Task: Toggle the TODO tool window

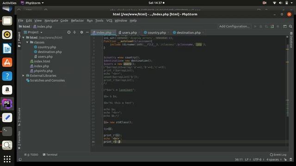Action: coord(31,154)
